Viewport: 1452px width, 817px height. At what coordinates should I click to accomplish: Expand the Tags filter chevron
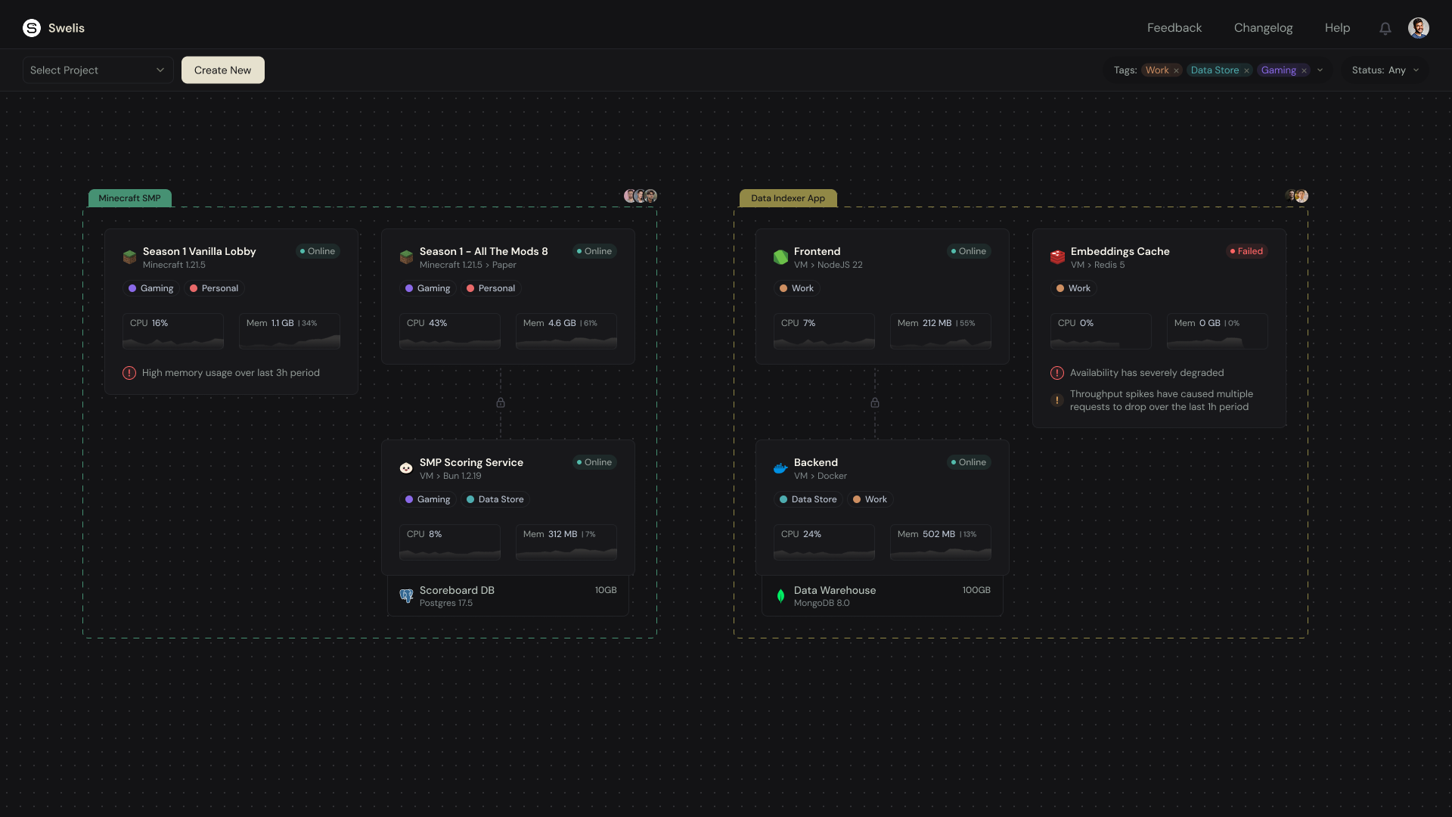[1320, 70]
